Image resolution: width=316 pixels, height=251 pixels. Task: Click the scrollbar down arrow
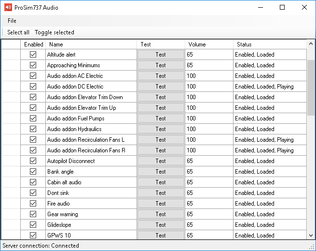tap(311, 235)
